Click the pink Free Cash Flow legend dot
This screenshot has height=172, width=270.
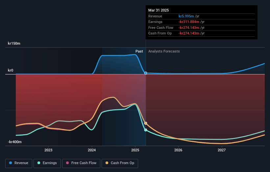[x=67, y=163]
